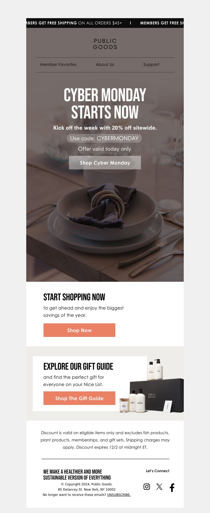
Task: Select the Use code: CYBERMONDAY pill
Action: coord(104,138)
